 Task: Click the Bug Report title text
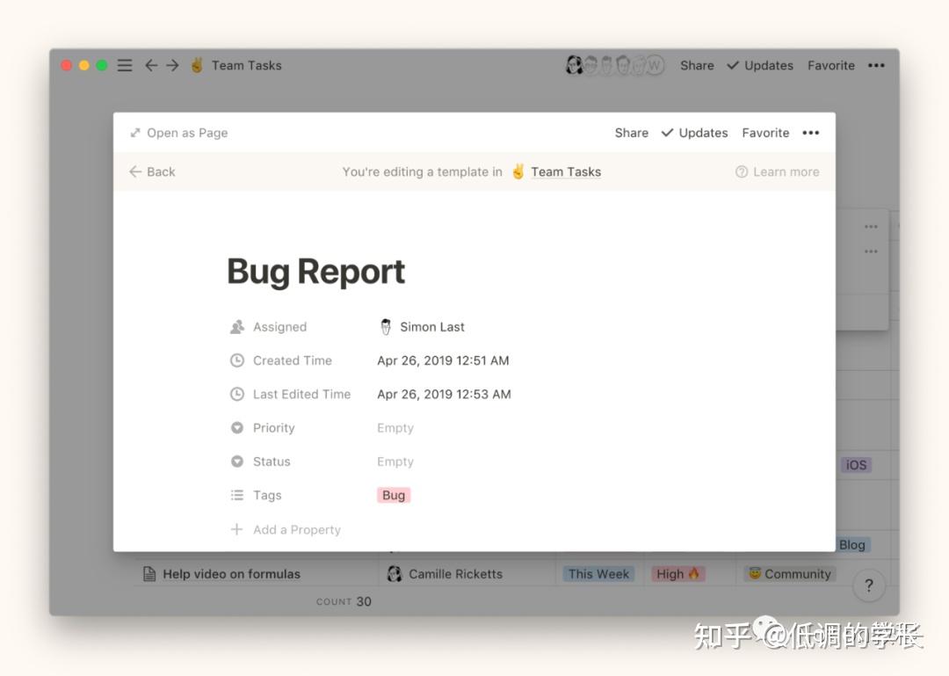[315, 272]
